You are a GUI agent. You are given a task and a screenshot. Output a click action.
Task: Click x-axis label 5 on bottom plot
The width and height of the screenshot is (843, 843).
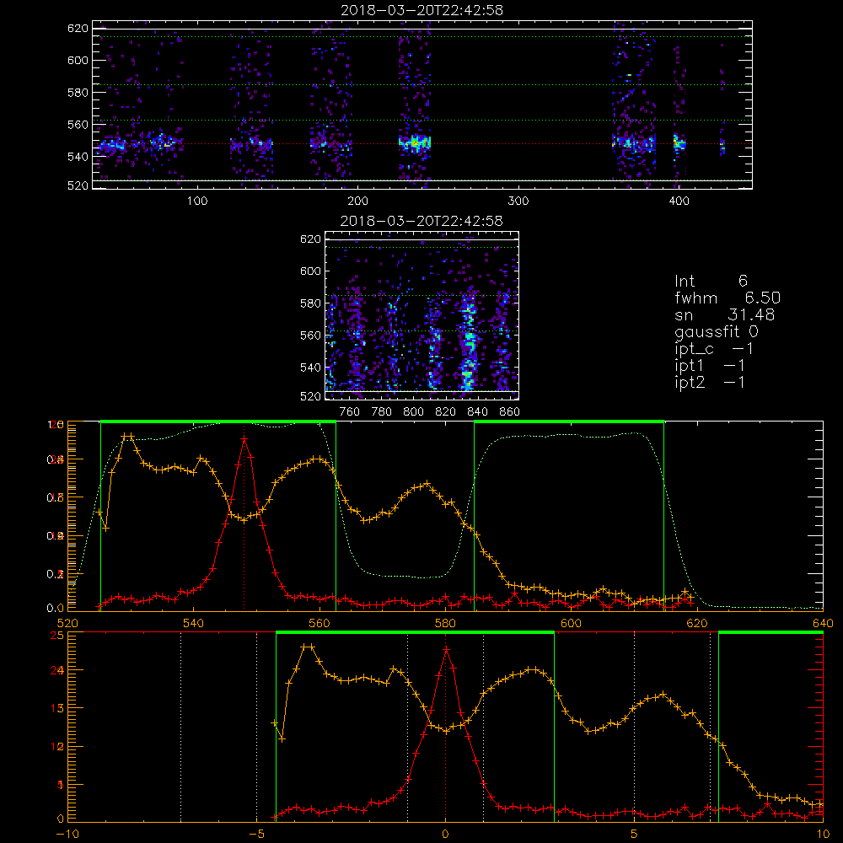coord(635,835)
